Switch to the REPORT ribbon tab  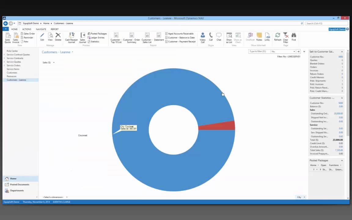[x=55, y=29]
